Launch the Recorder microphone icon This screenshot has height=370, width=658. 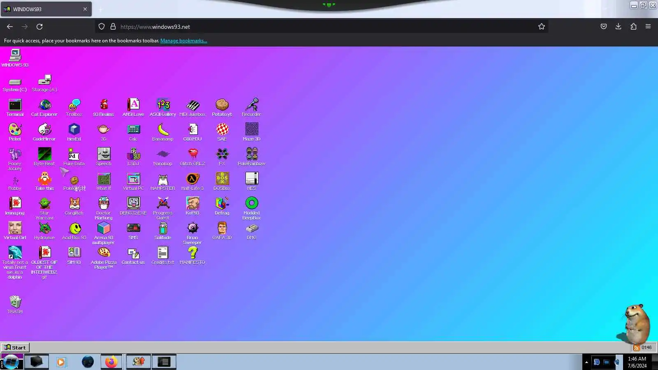pyautogui.click(x=252, y=108)
